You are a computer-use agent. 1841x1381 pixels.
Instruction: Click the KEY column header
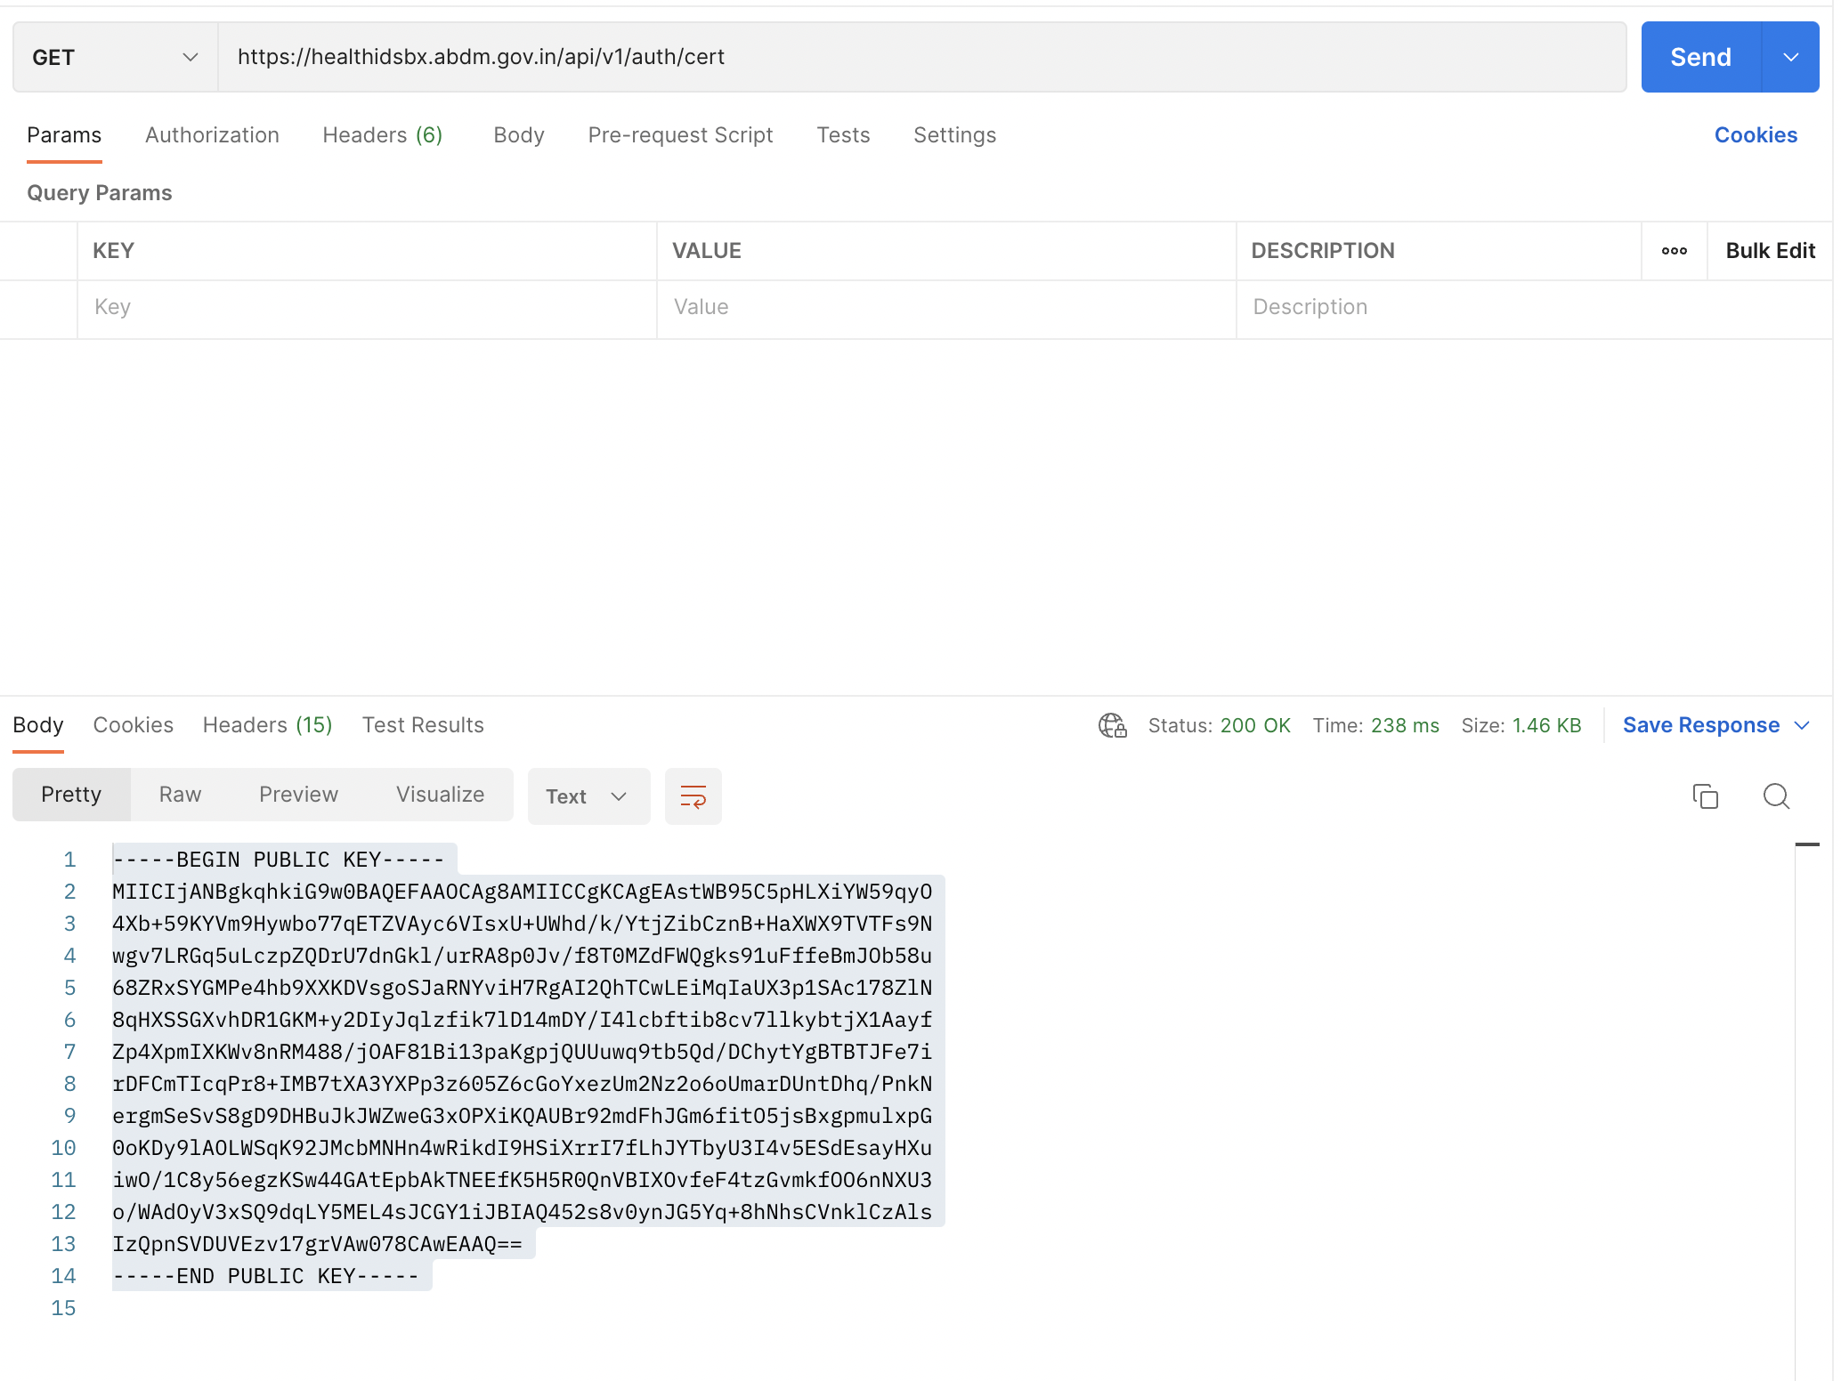(x=113, y=251)
